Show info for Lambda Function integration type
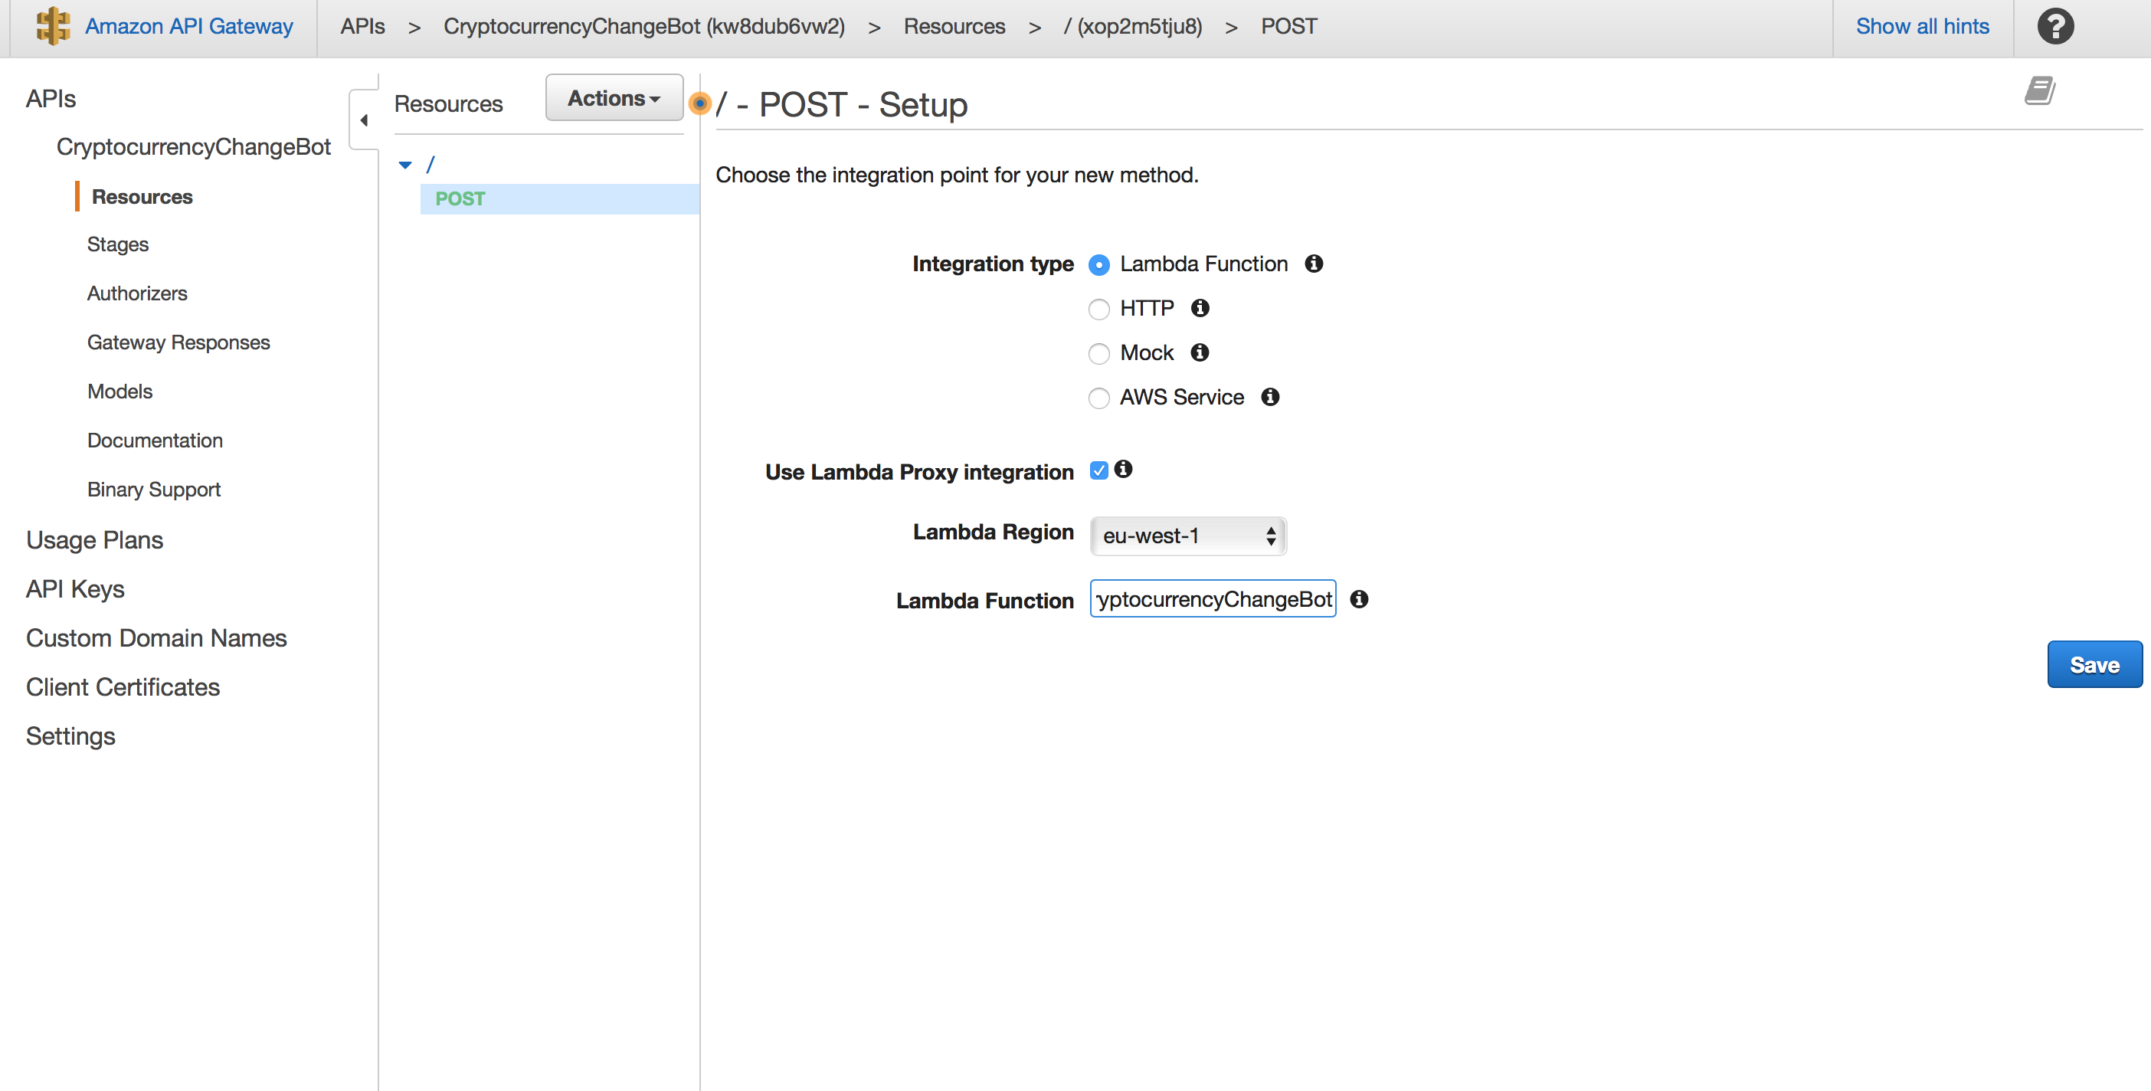 point(1314,264)
